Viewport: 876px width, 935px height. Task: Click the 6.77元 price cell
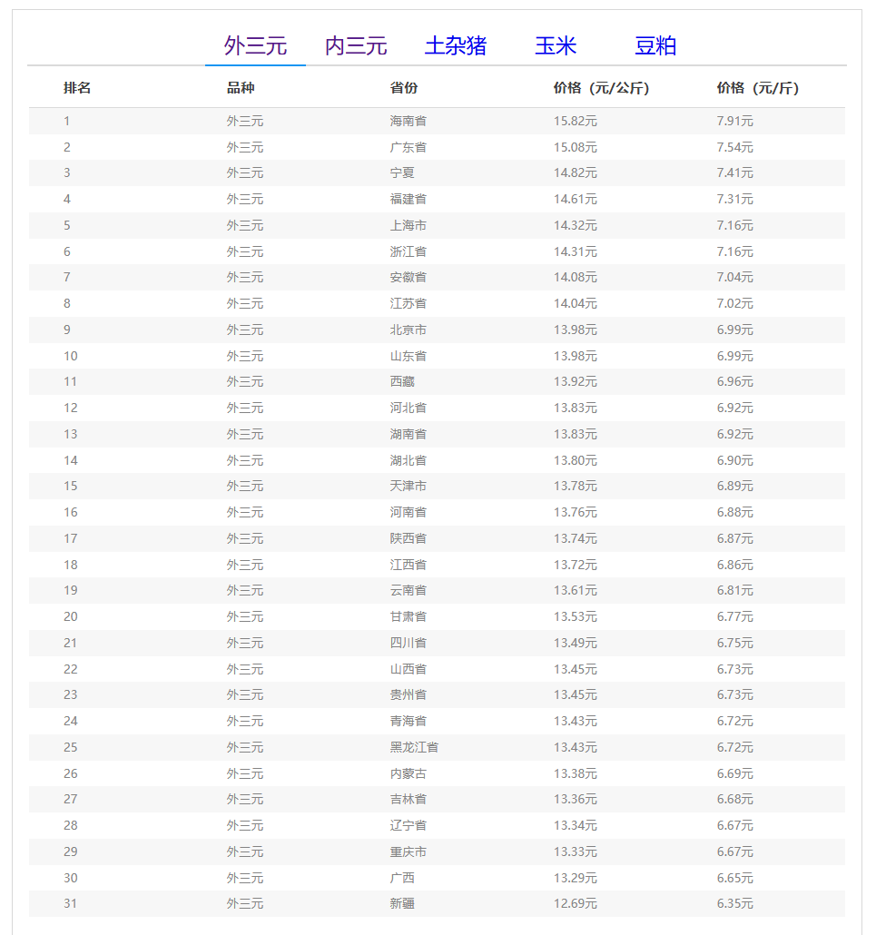[734, 616]
